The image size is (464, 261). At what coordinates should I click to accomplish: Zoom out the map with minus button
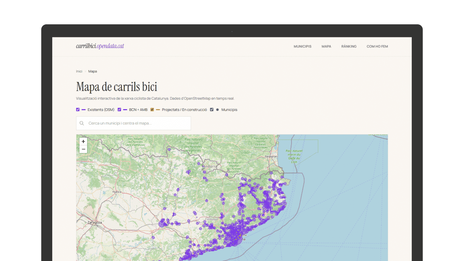tap(83, 149)
